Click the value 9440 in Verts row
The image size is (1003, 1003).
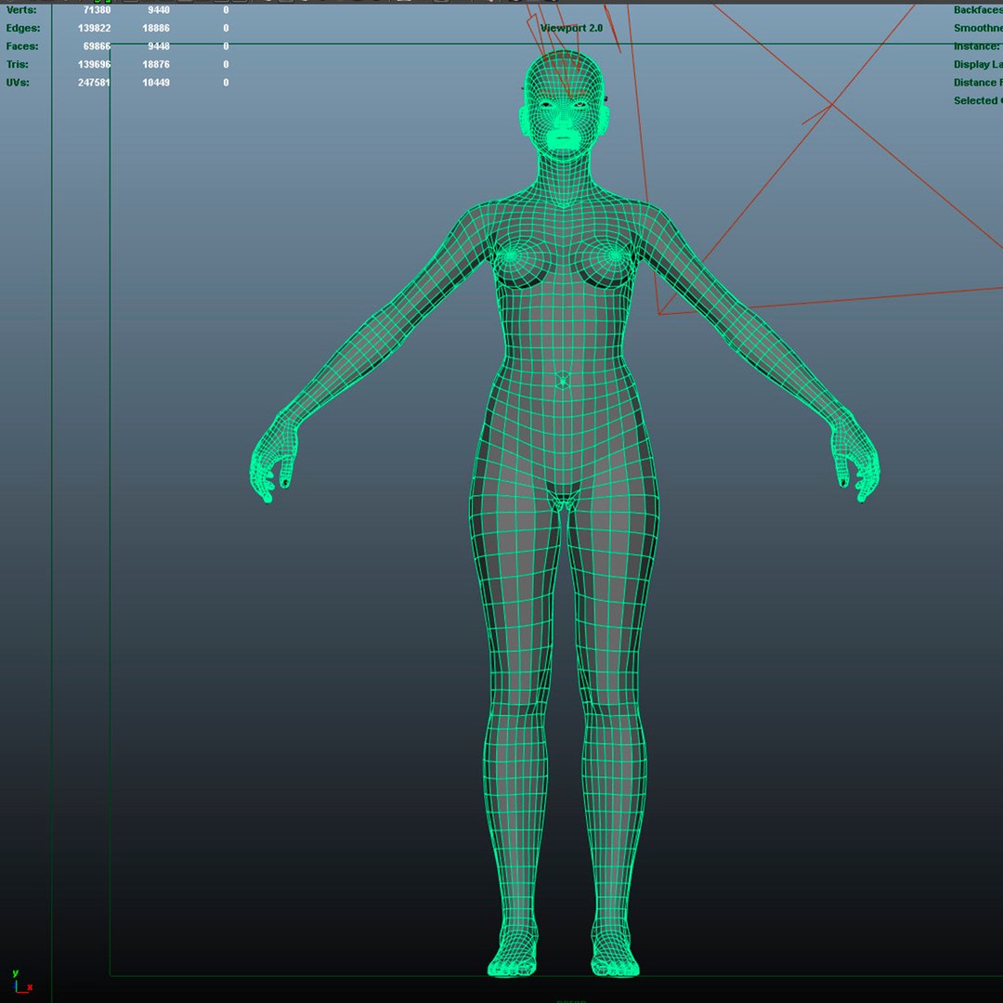[159, 10]
